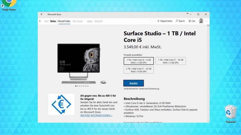Select 1 TB Core i5 8 GB option
241x135 pixels.
[x=139, y=61]
